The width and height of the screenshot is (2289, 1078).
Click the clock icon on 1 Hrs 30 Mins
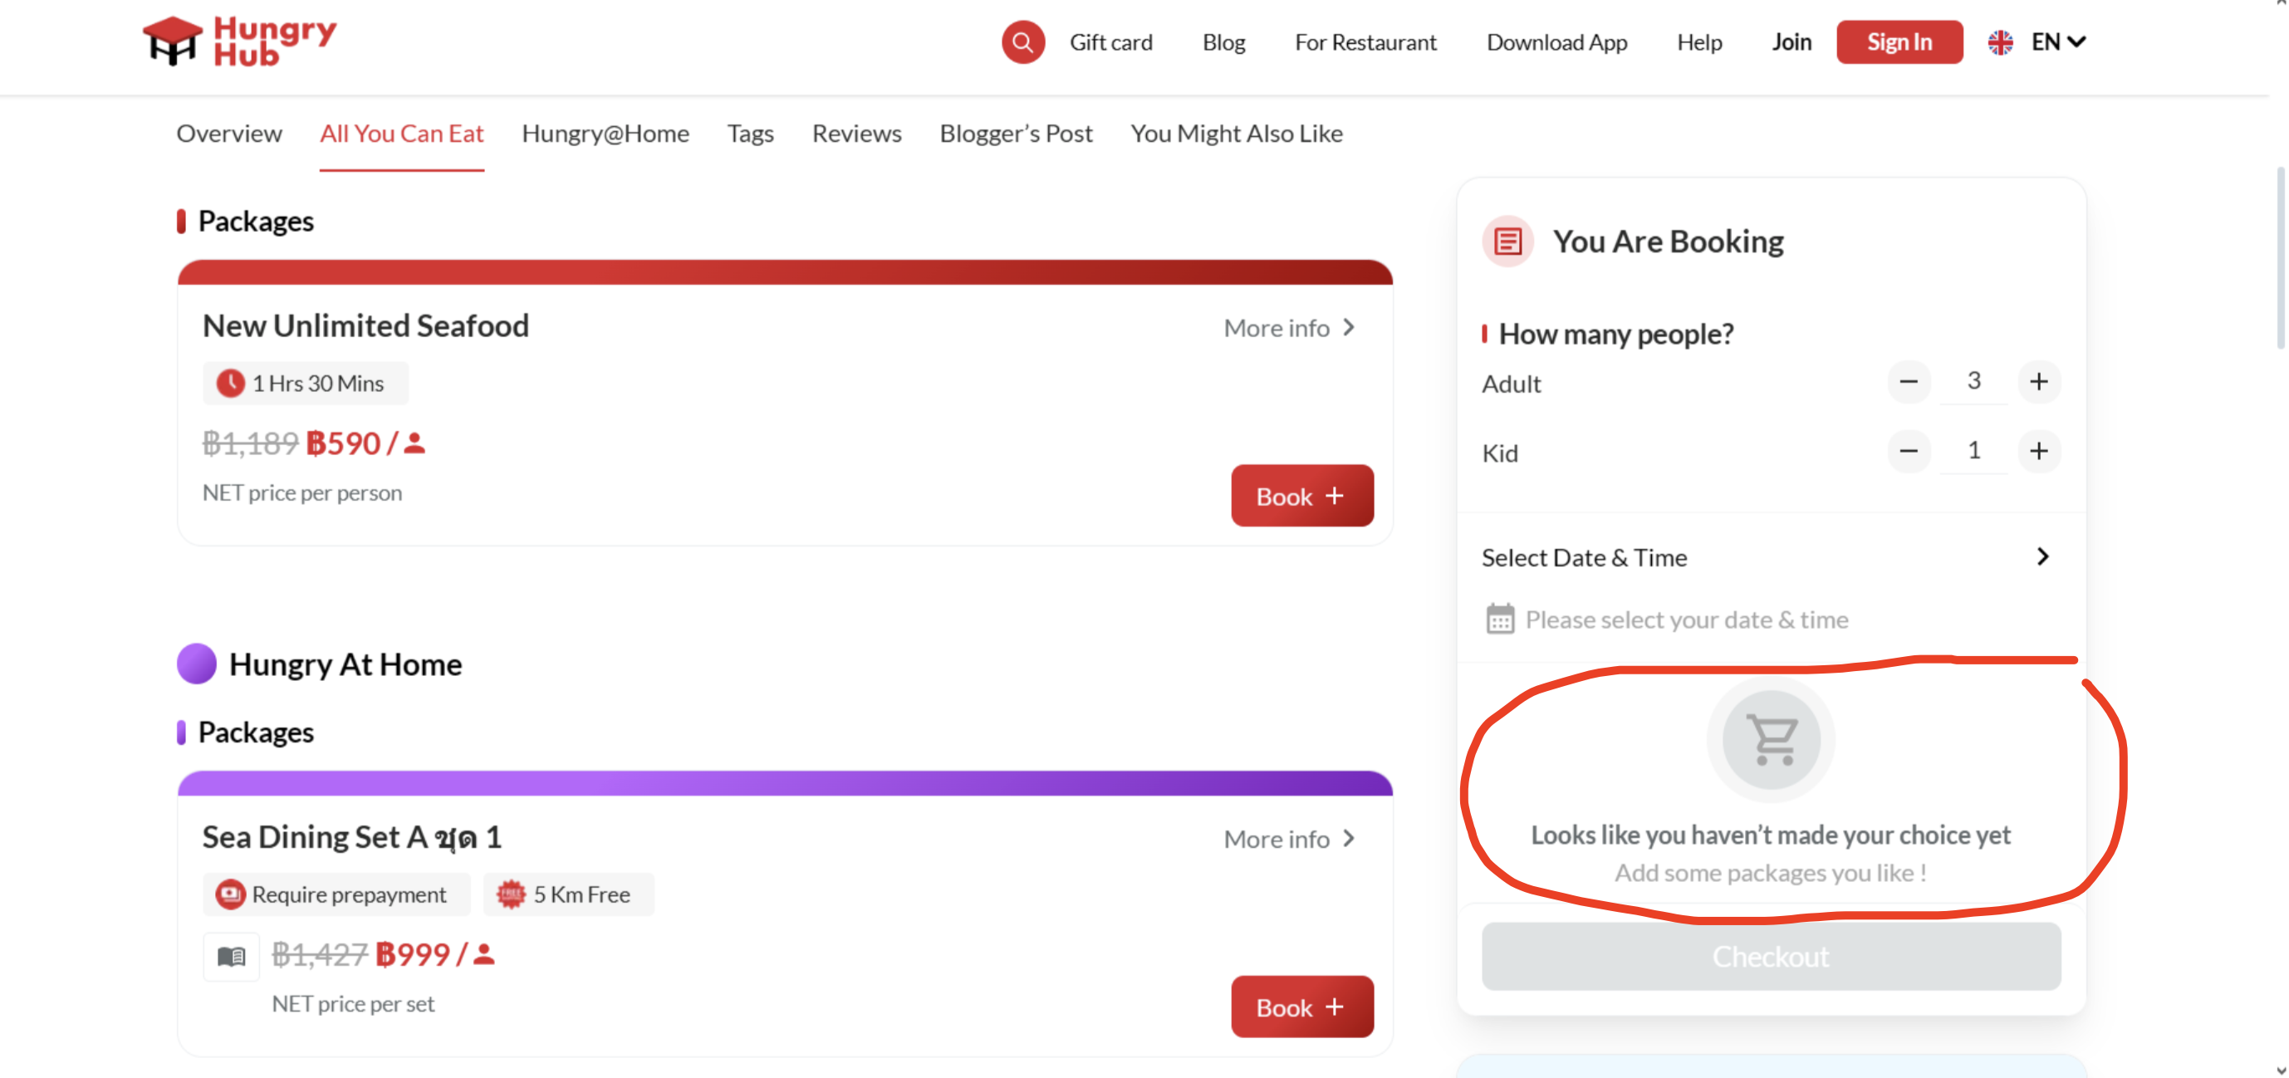[x=230, y=383]
